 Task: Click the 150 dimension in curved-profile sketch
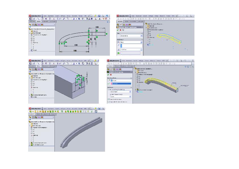coord(76,45)
